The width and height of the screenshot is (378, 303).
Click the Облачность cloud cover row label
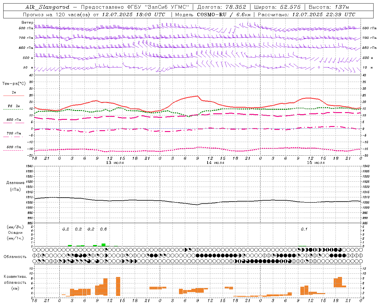click(x=15, y=257)
